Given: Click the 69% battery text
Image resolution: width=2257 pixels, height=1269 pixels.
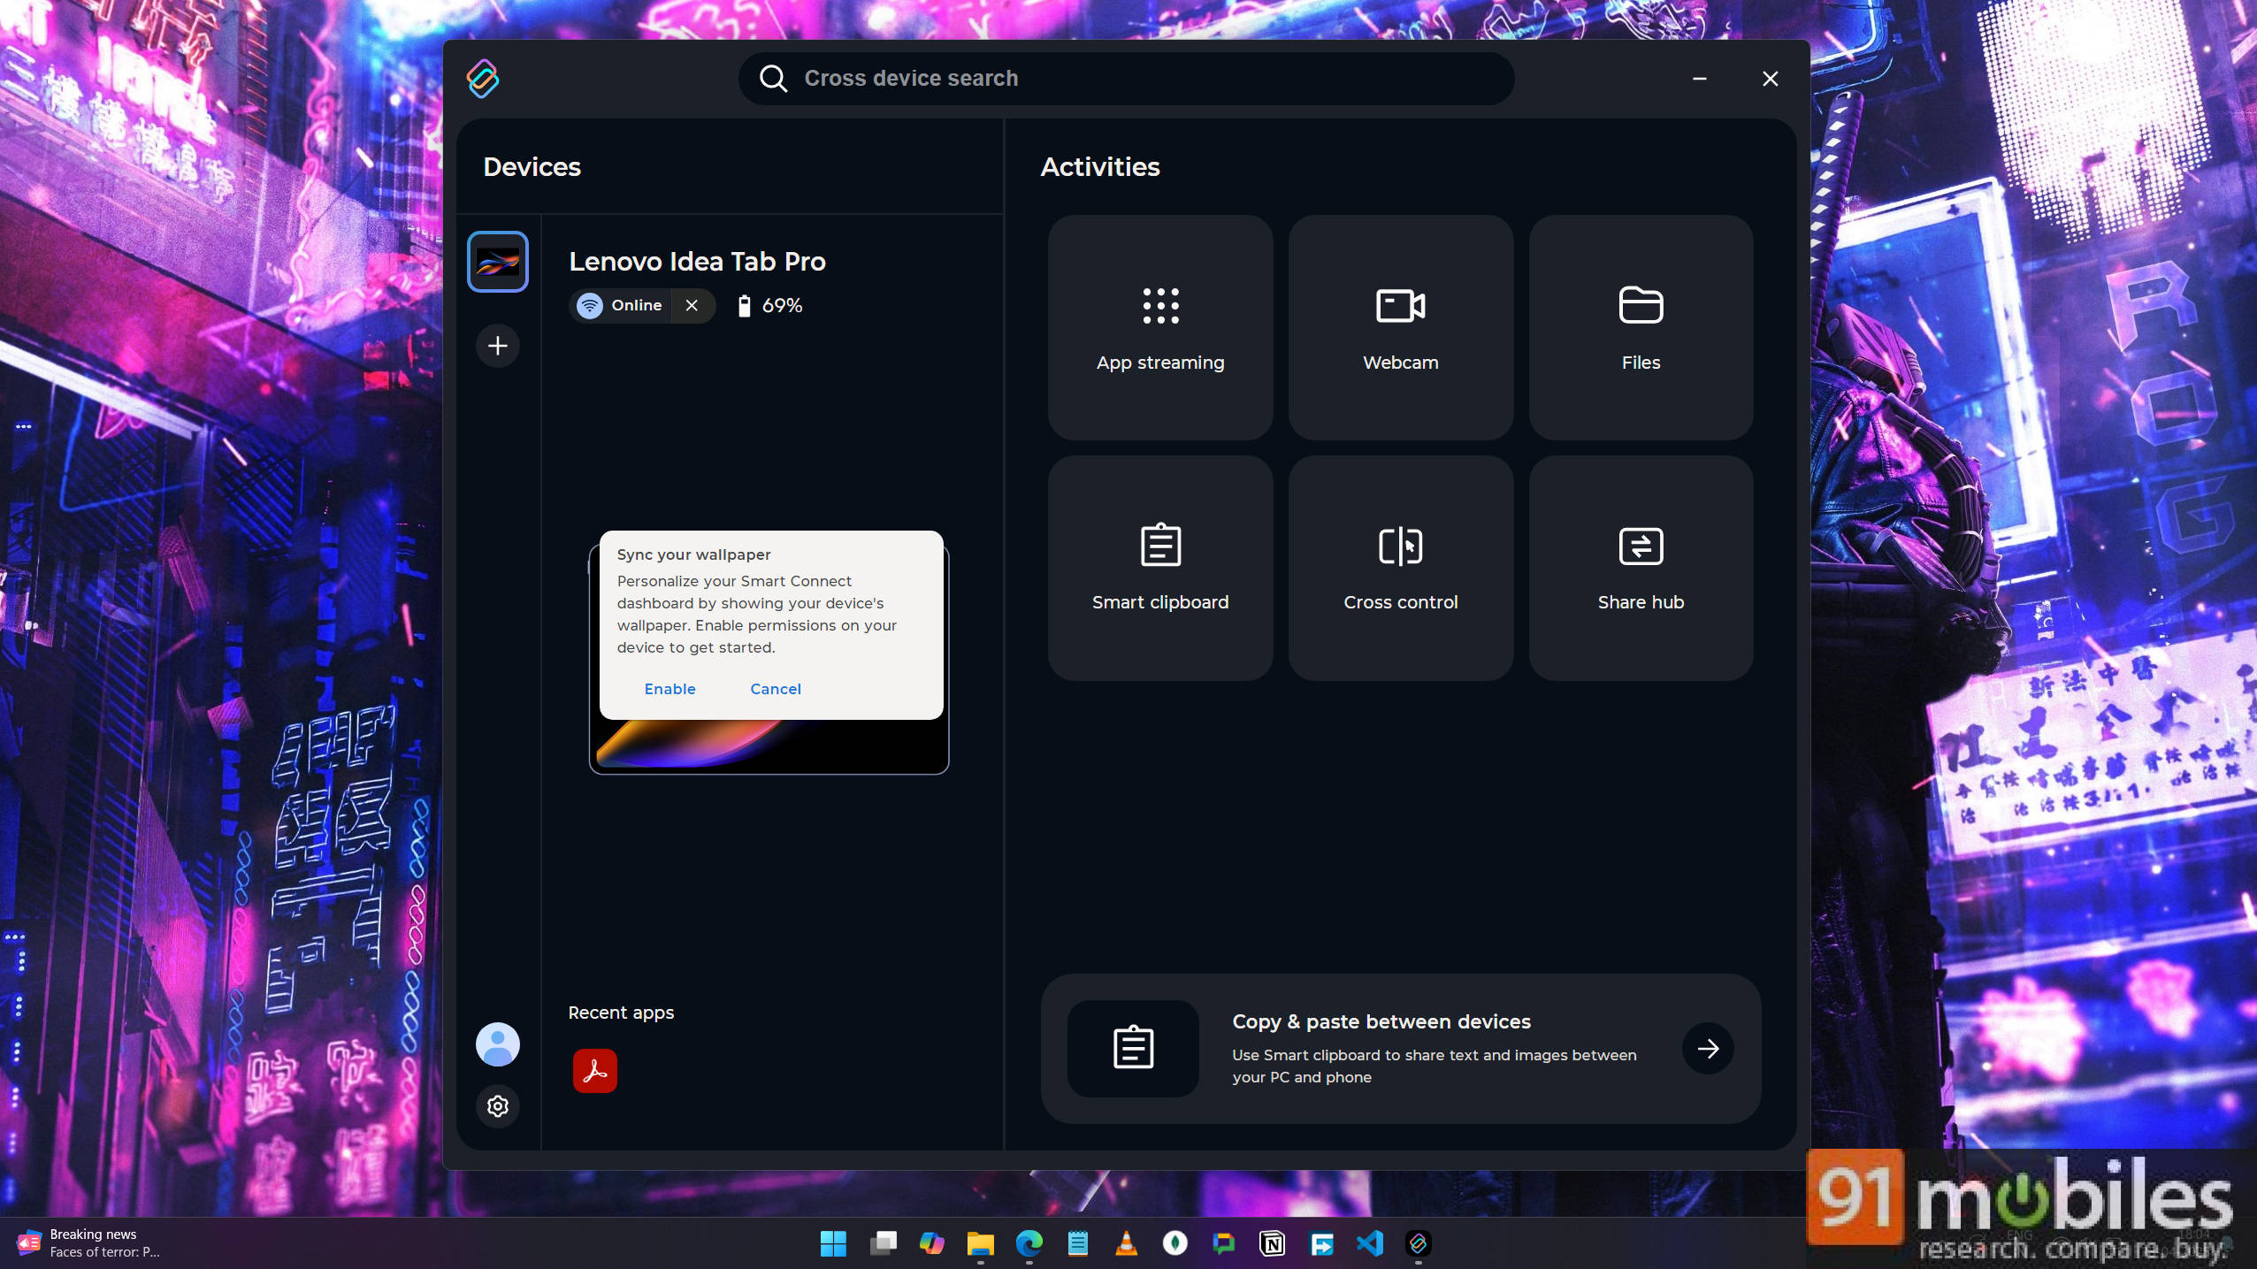Looking at the screenshot, I should (x=782, y=306).
